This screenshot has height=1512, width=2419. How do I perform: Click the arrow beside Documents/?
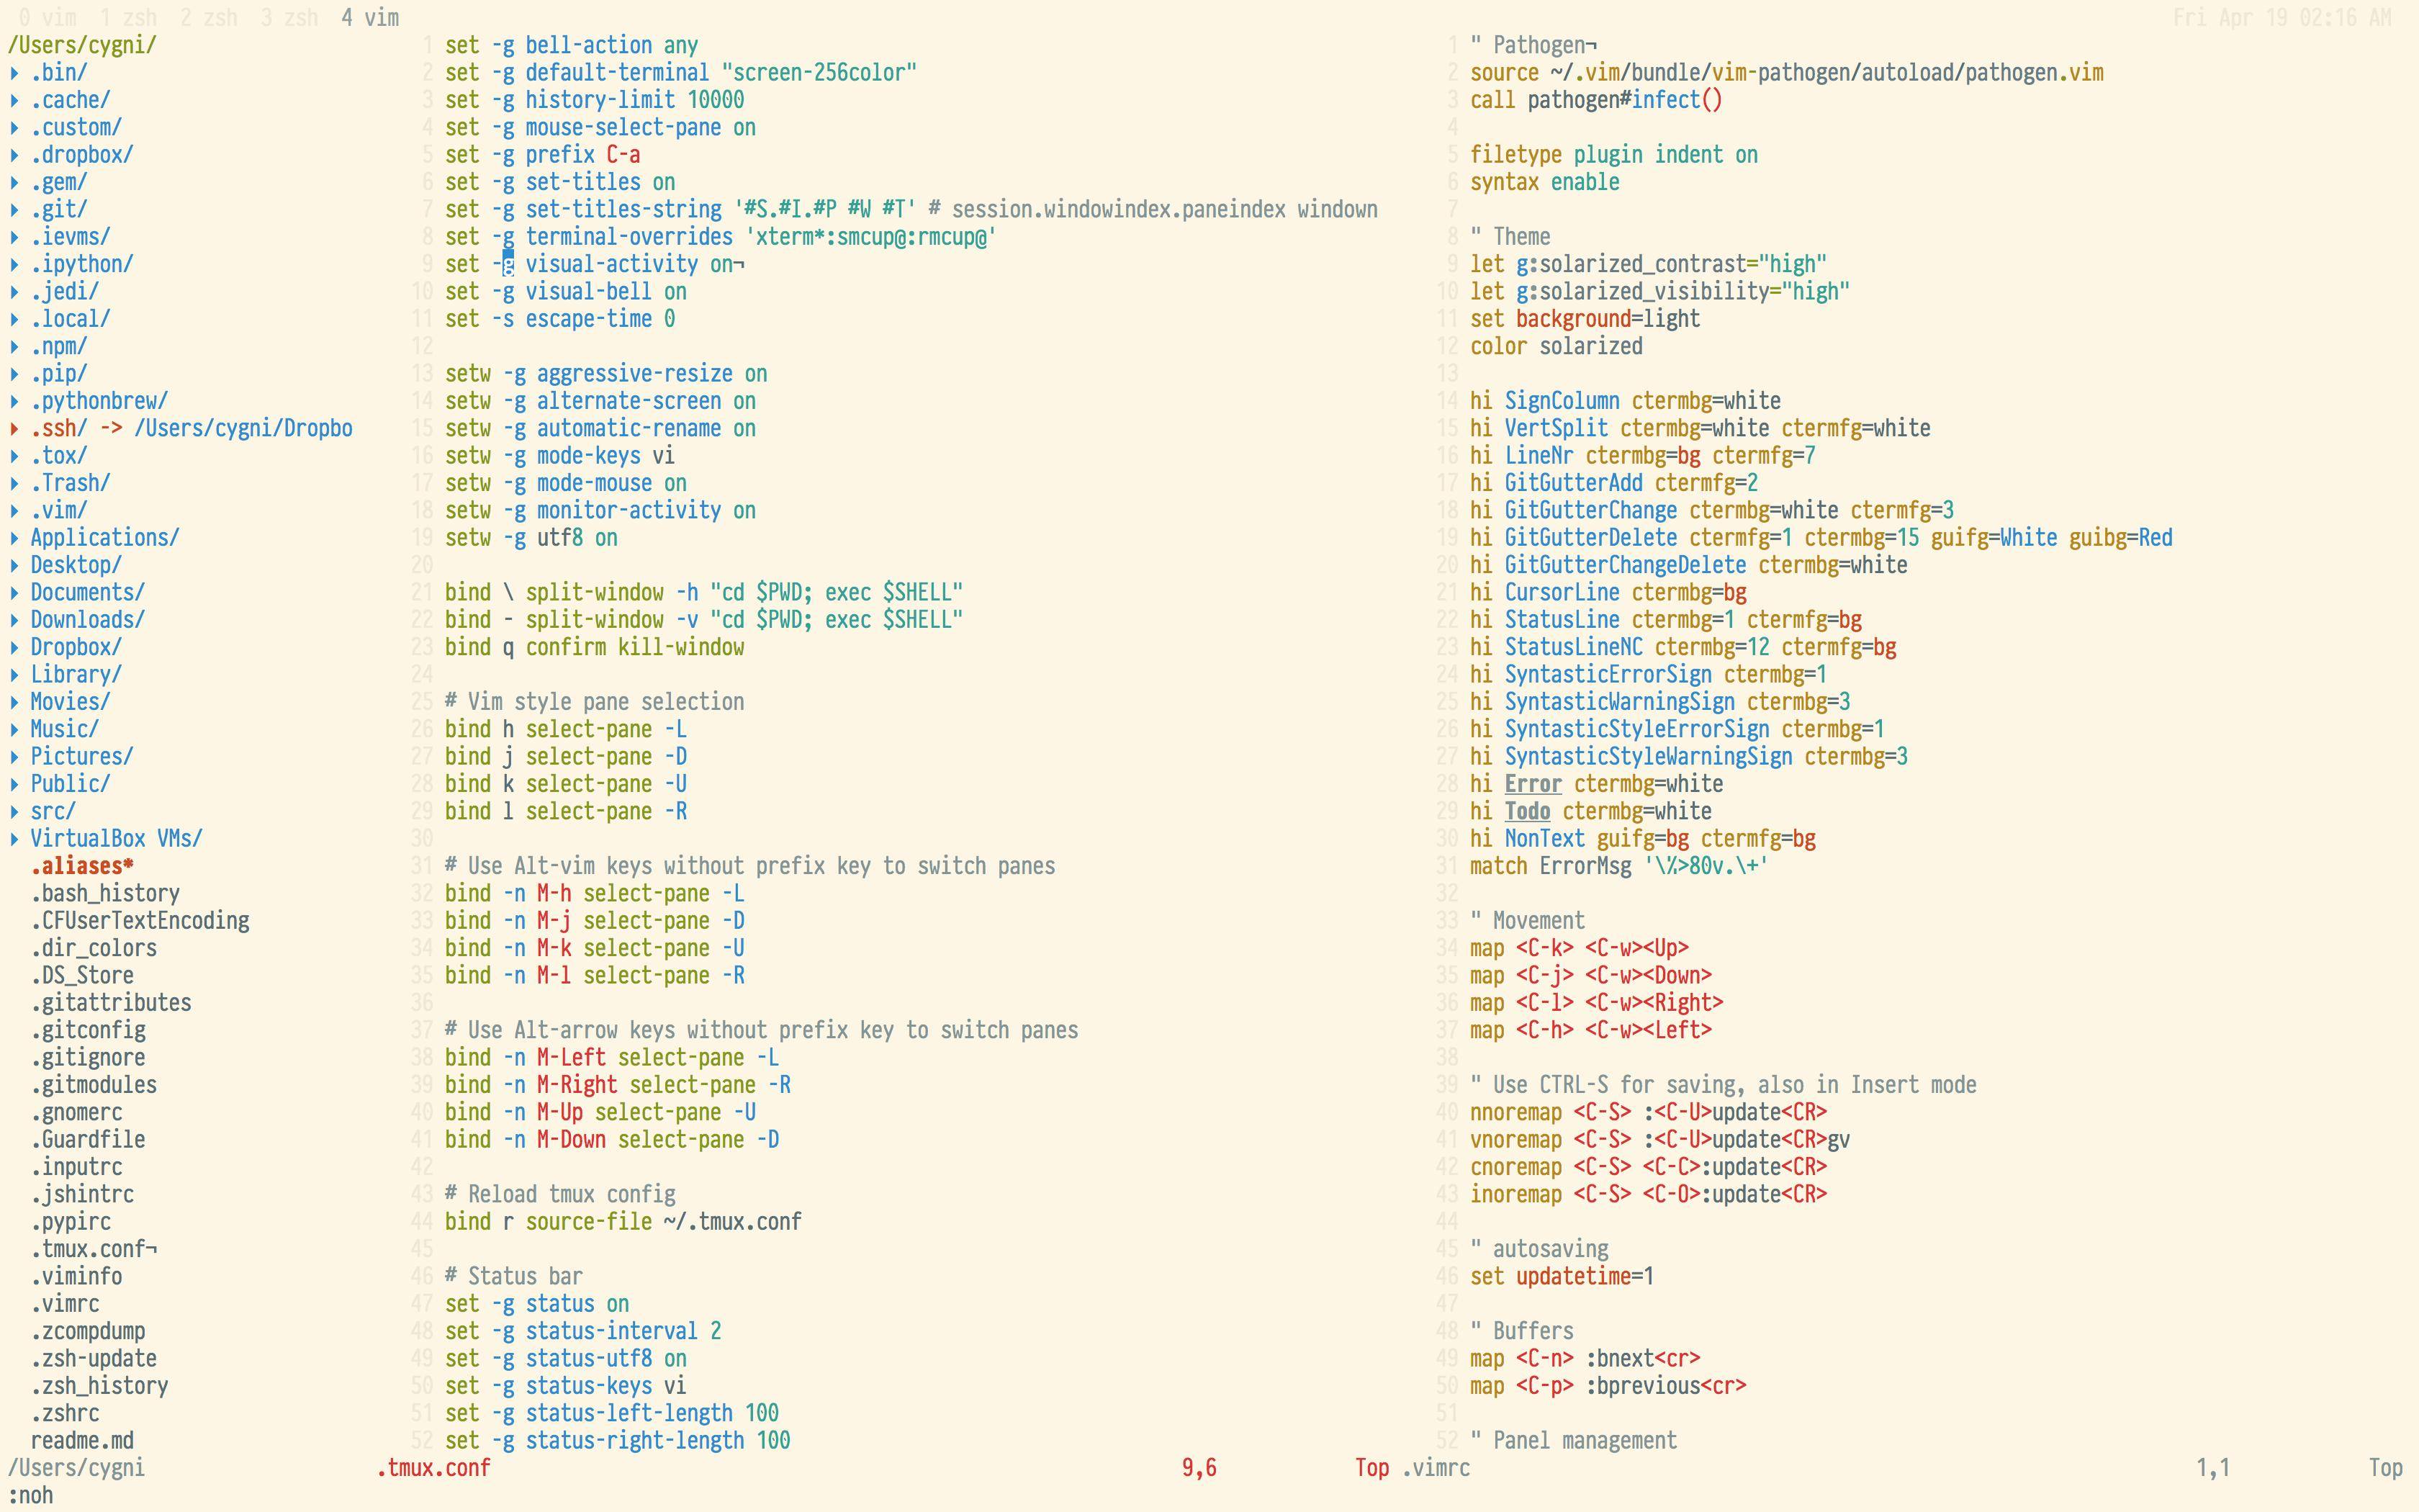point(15,593)
